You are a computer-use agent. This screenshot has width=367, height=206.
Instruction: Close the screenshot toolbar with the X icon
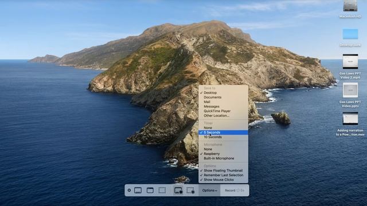click(x=129, y=191)
